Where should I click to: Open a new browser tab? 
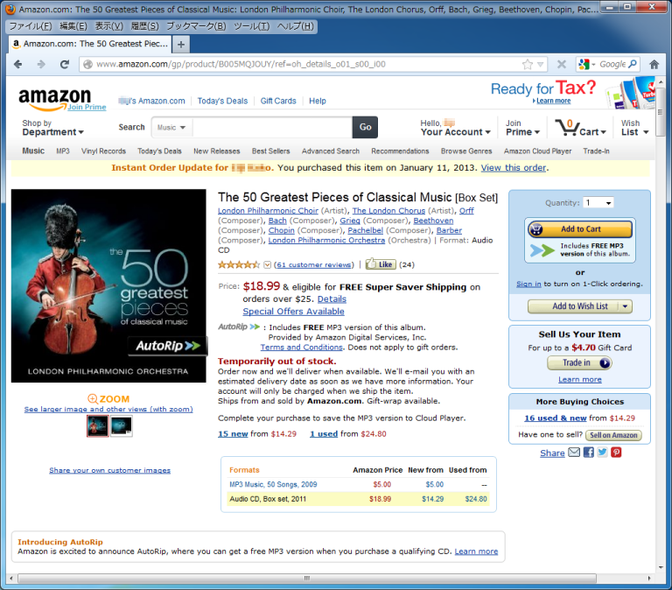pos(181,44)
